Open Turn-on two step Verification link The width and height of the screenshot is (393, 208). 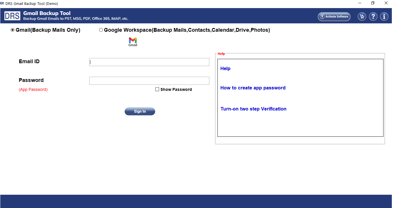point(253,109)
